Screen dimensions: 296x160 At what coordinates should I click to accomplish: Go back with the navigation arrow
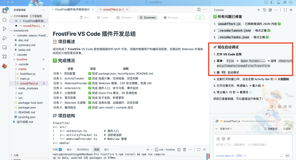click(87, 2)
